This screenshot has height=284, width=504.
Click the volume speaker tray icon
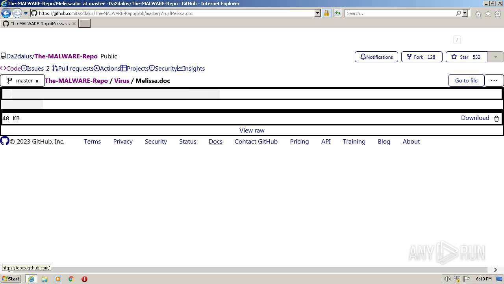(x=448, y=279)
